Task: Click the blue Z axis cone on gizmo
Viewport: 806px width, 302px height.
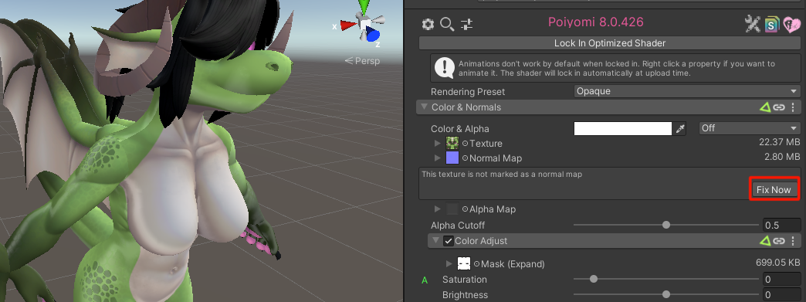Action: [x=373, y=35]
